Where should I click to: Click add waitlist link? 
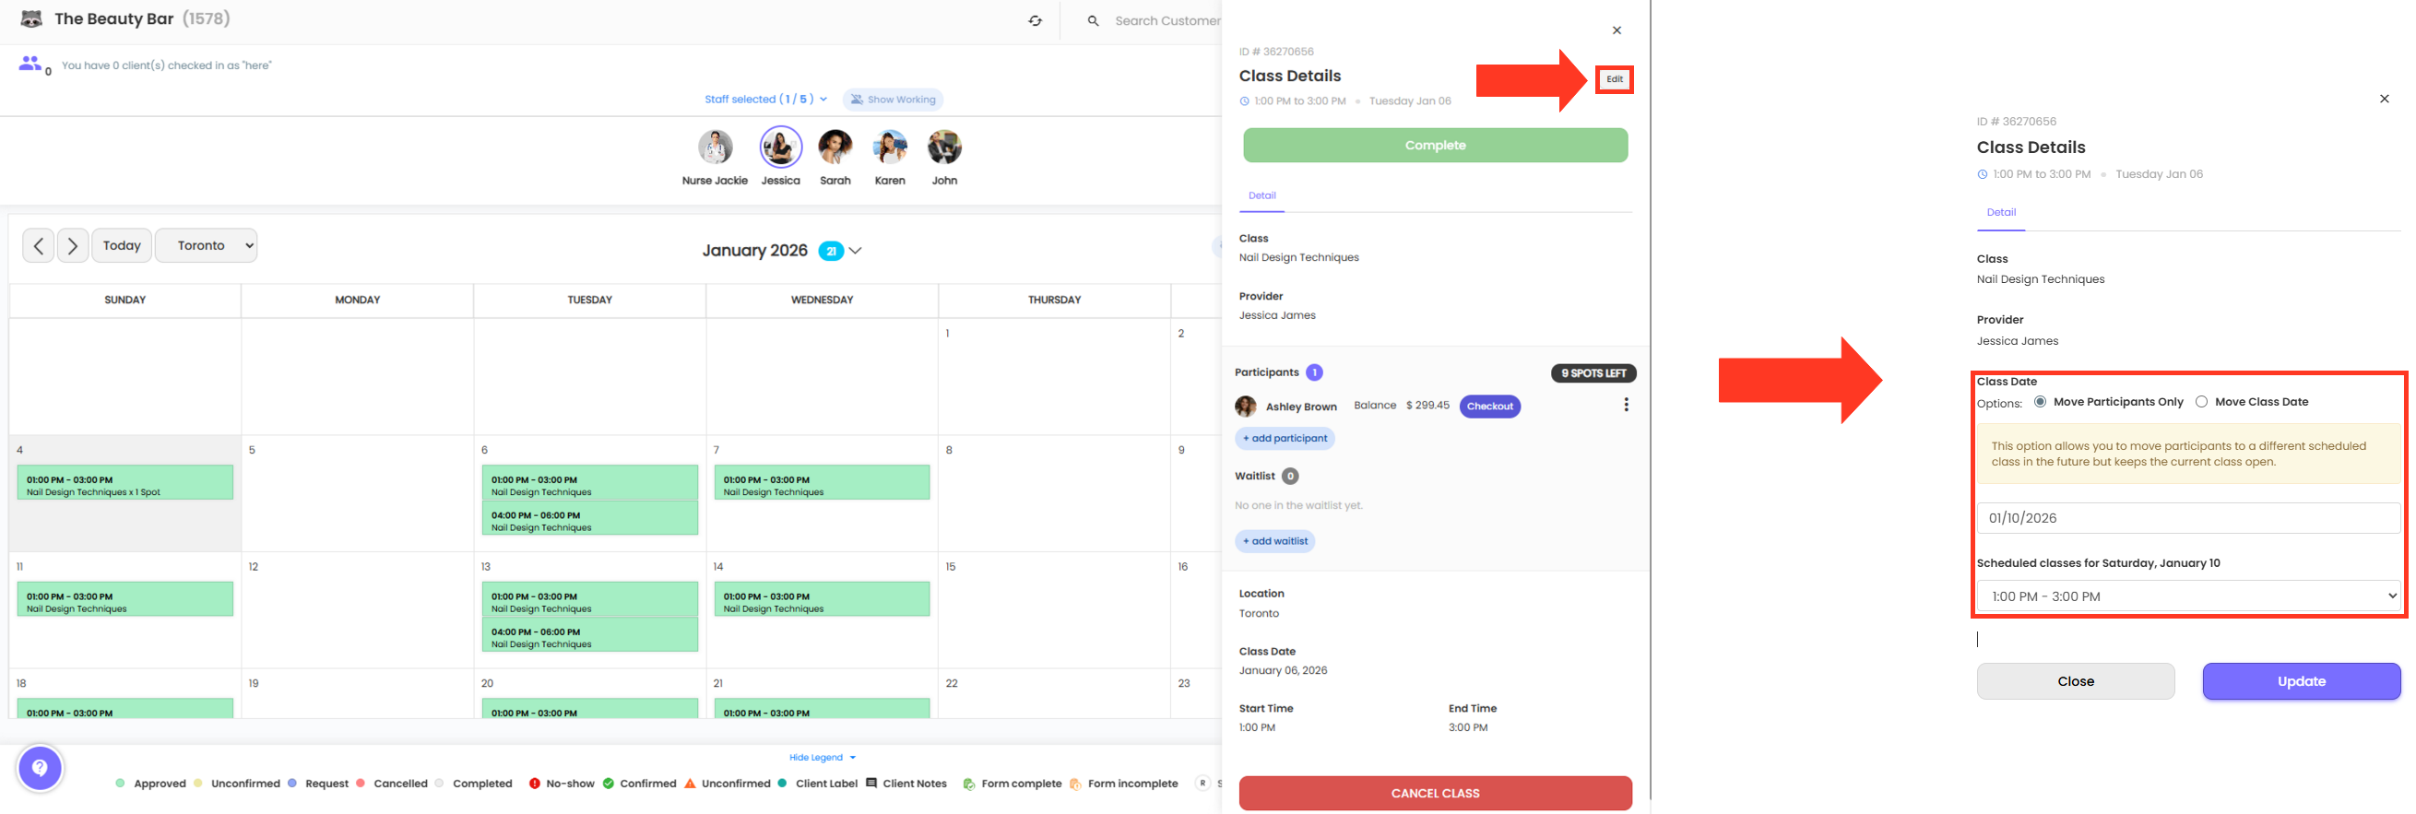pos(1274,541)
